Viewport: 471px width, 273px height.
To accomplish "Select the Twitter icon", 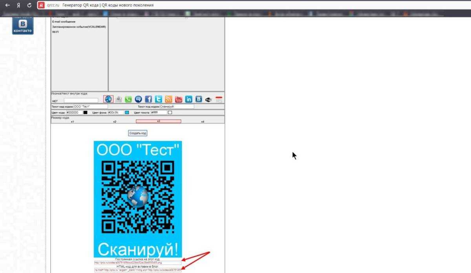I will point(159,99).
